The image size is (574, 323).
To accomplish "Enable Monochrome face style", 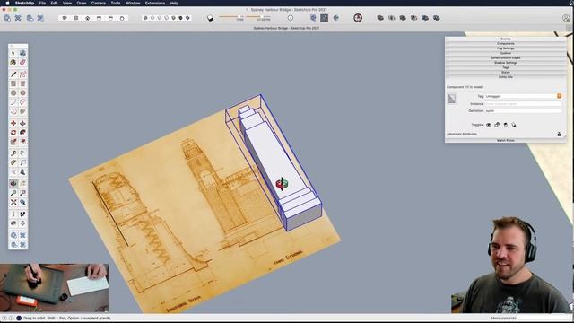I will [x=187, y=18].
